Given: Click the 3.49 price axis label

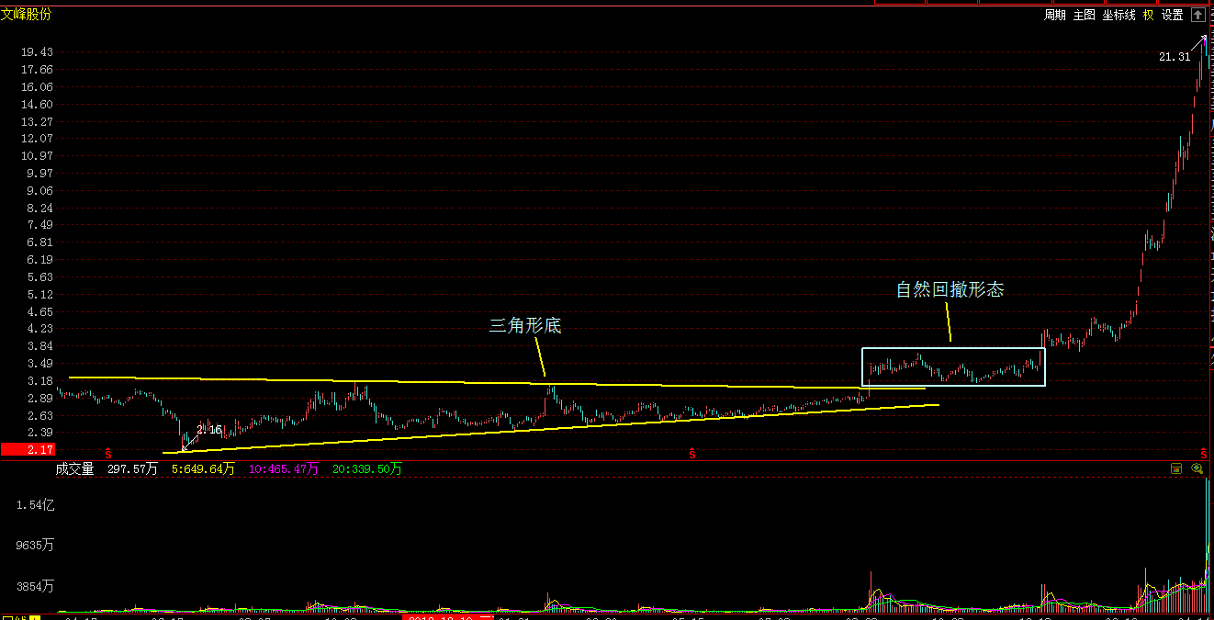Looking at the screenshot, I should pos(39,364).
